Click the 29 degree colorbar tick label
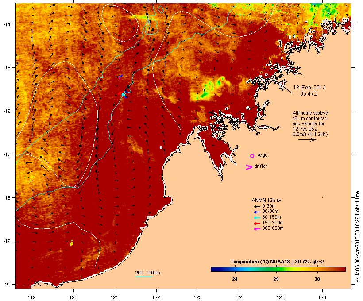363x301 pixels. (276, 279)
